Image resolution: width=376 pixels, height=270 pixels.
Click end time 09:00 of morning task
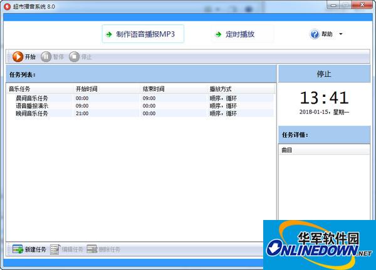point(149,98)
